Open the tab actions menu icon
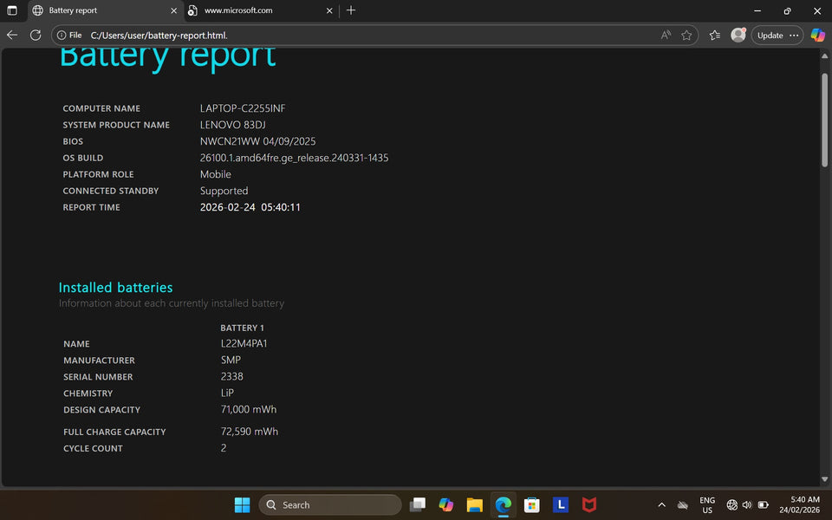 12,10
